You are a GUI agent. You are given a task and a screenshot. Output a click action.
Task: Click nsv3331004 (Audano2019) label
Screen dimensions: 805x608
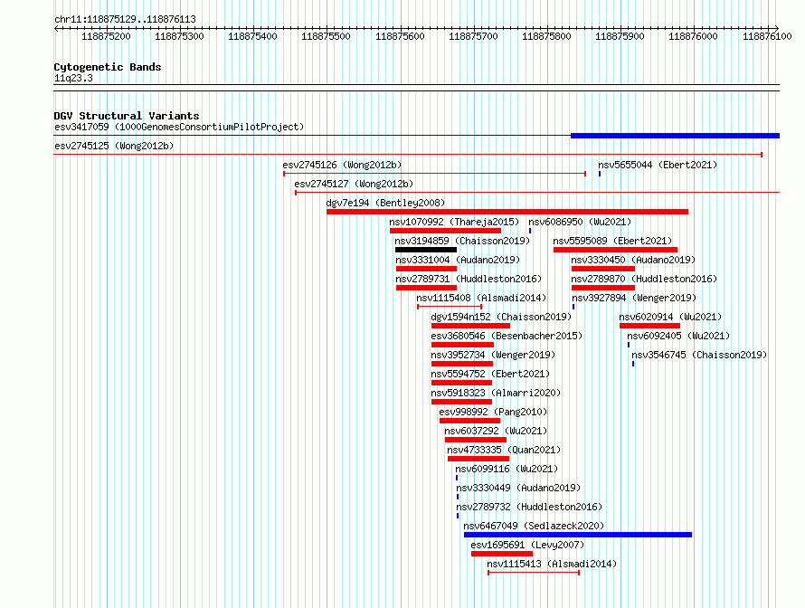pos(458,260)
